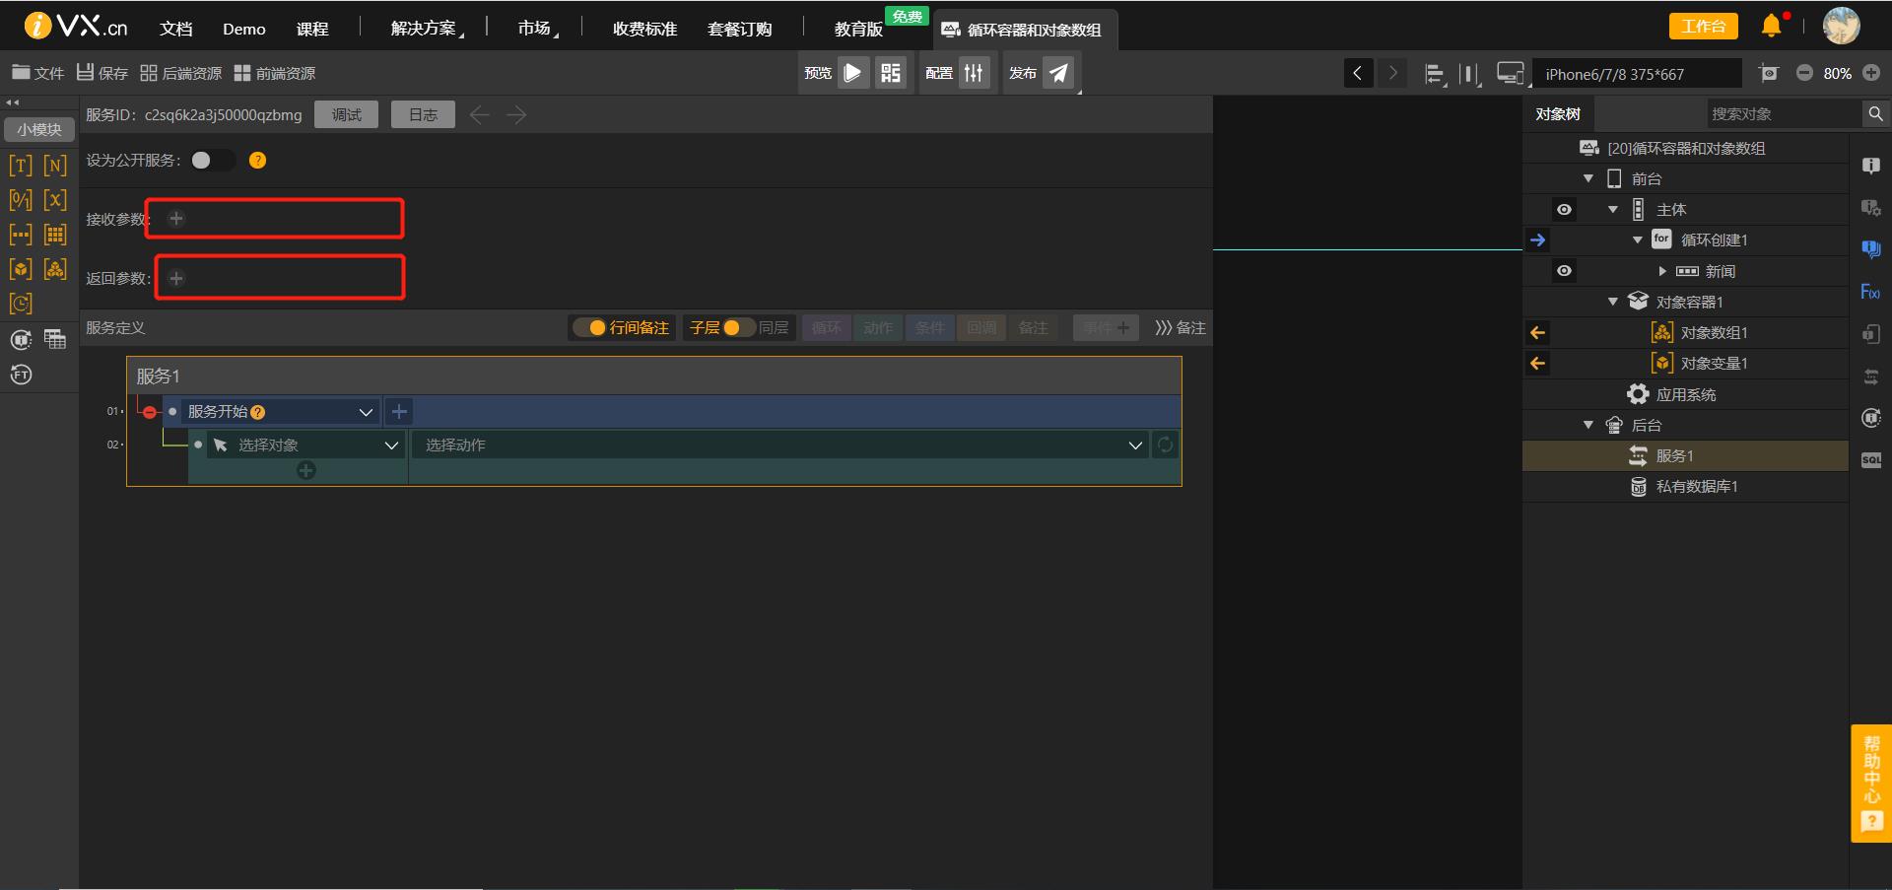Toggle the public service switch

(211, 160)
